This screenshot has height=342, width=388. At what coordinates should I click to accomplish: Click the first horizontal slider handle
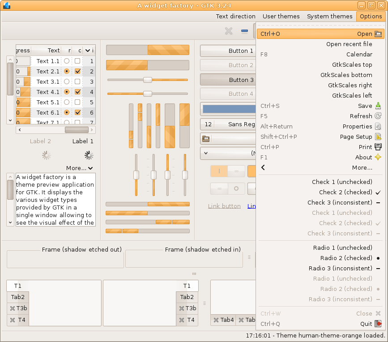click(x=148, y=80)
